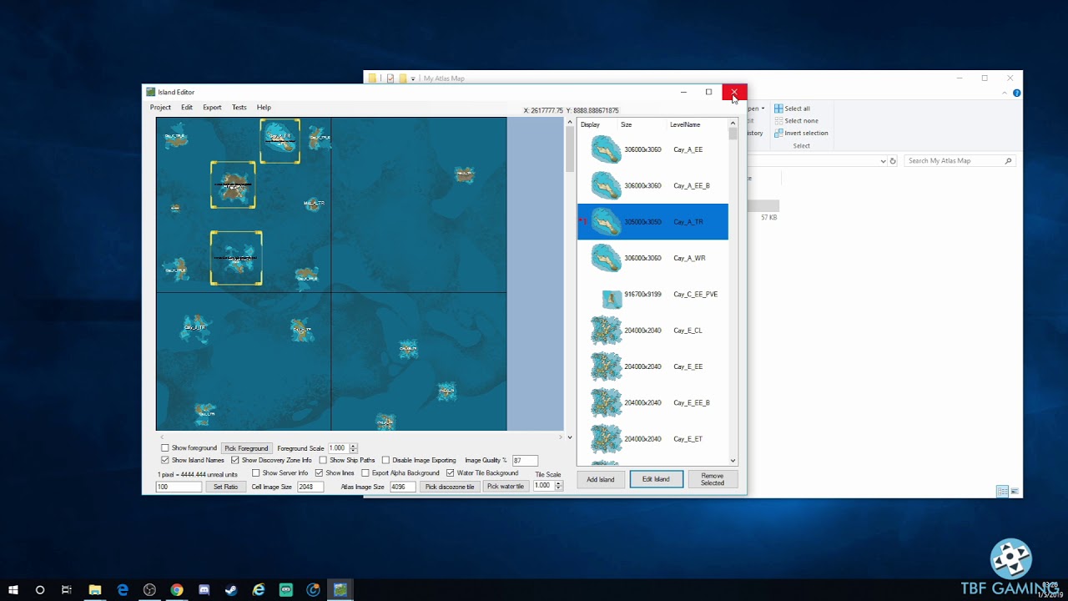1068x601 pixels.
Task: Toggle Water Tile Background checkbox
Action: pos(451,473)
